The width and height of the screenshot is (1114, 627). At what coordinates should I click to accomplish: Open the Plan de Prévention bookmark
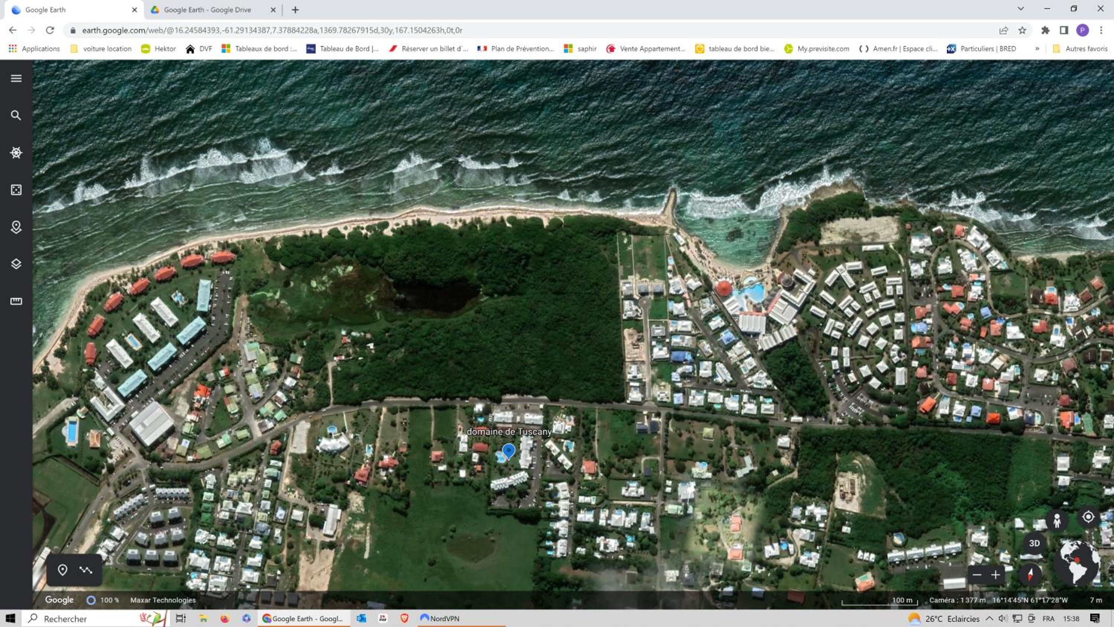click(515, 48)
